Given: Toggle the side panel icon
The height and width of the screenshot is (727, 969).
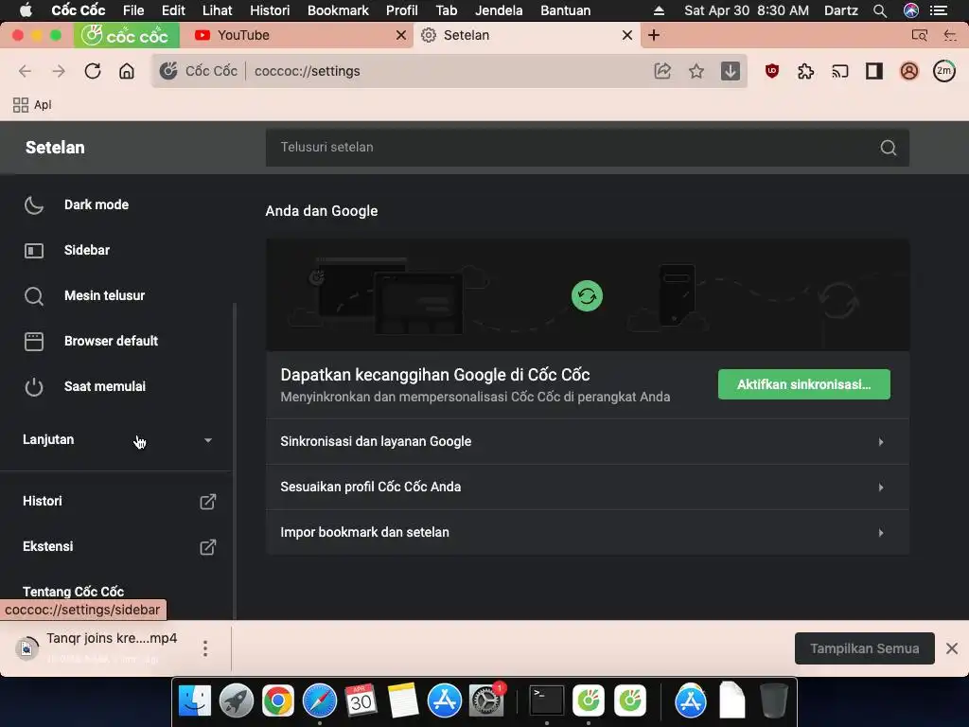Looking at the screenshot, I should tap(873, 71).
